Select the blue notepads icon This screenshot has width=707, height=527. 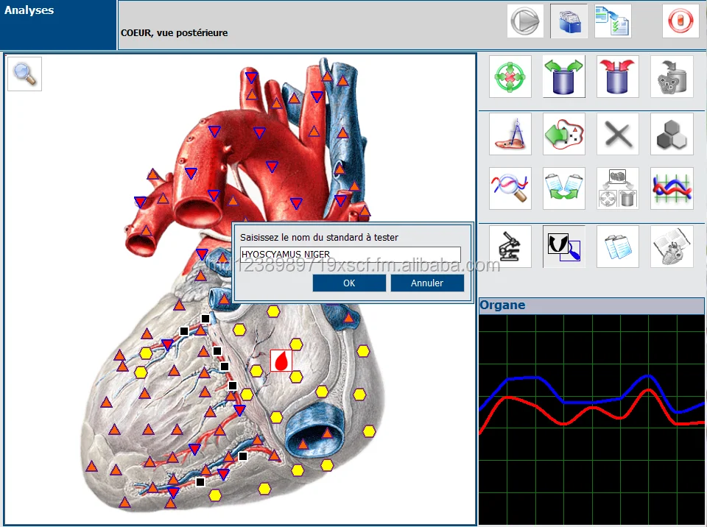pyautogui.click(x=617, y=246)
